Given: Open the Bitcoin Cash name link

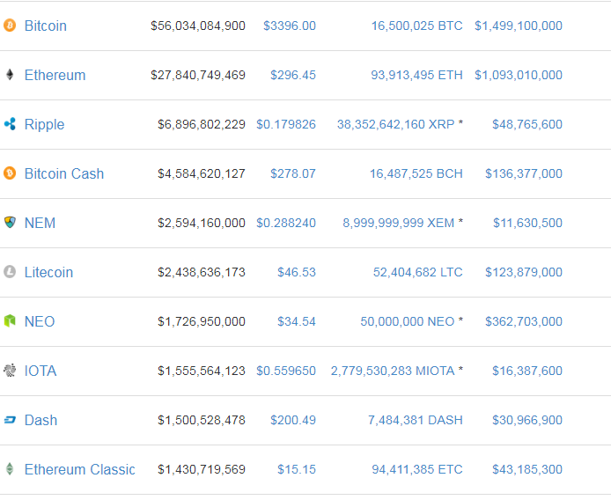Looking at the screenshot, I should 64,173.
